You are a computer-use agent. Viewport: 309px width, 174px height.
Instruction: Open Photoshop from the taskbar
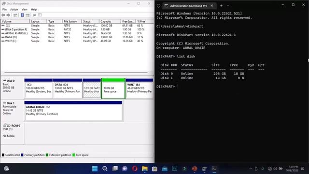coord(175,169)
